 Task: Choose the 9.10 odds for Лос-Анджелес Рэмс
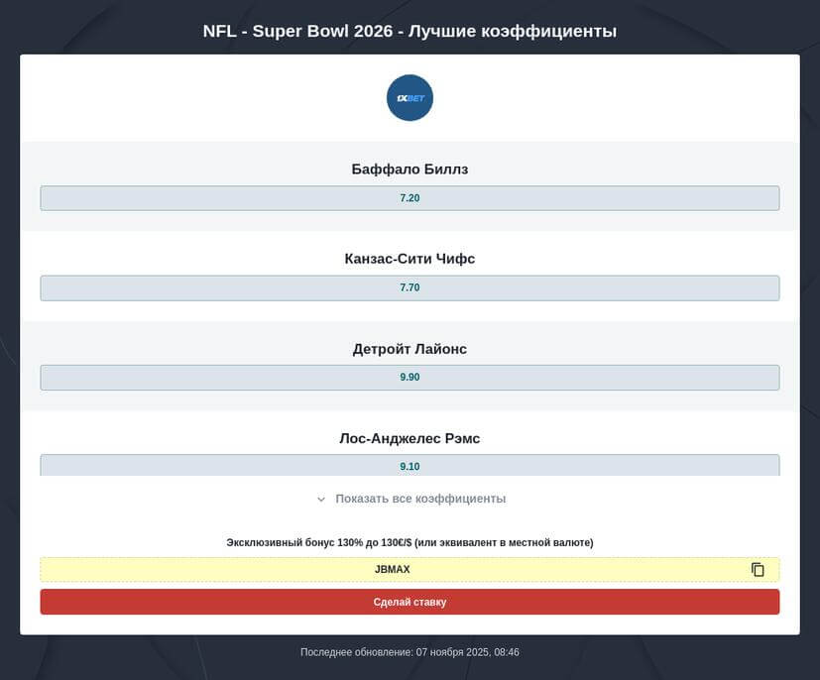coord(410,466)
